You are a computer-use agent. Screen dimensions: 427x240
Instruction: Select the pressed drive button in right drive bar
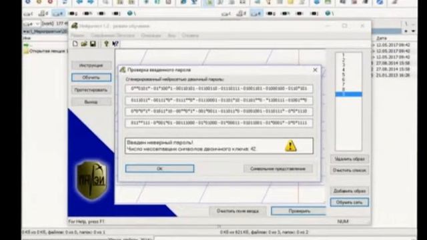[x=256, y=13]
